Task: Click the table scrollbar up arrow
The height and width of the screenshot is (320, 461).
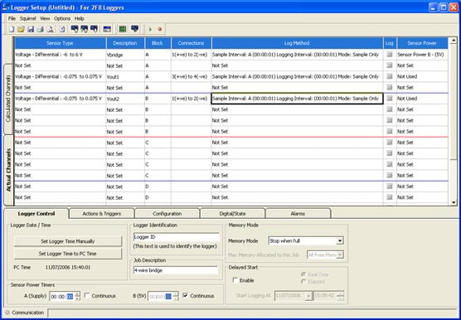Action: [454, 41]
